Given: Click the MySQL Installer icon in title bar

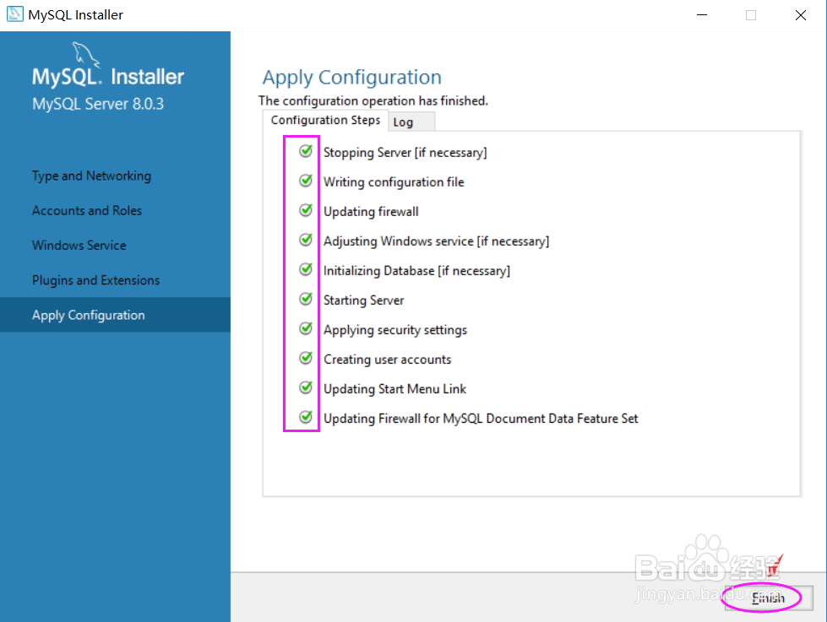Looking at the screenshot, I should [14, 14].
